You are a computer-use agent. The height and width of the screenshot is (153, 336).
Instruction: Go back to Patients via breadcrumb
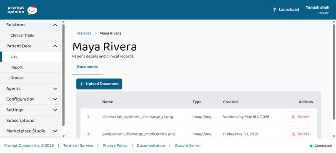coord(84,33)
